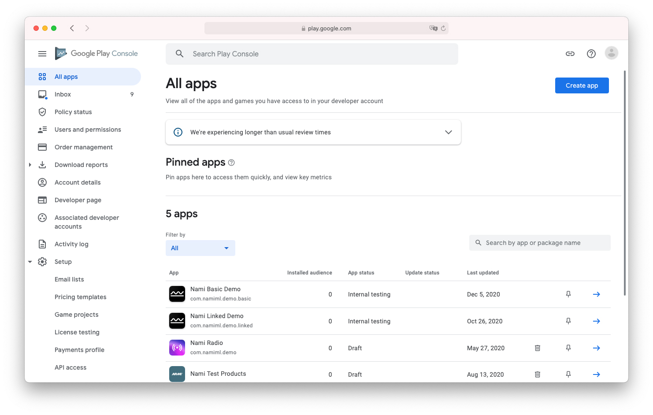This screenshot has width=653, height=415.
Task: Click the link icon in top bar
Action: (x=570, y=54)
